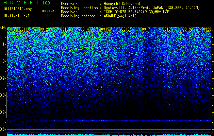Image resolution: width=214 pixels, height=136 pixels.
Task: Click the 0.8 frequency axis label
Action: coord(2,95)
